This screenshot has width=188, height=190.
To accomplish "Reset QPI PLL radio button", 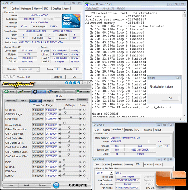I will (84, 167).
